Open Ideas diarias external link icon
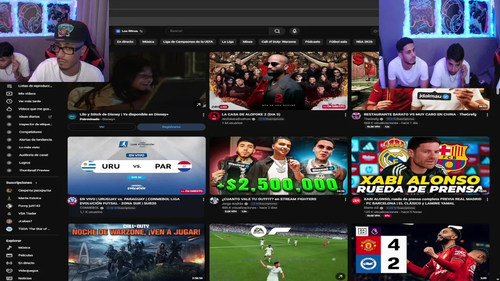The image size is (500, 281). pos(50,117)
